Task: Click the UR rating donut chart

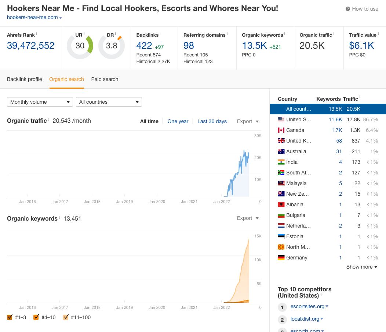Action: click(x=80, y=45)
